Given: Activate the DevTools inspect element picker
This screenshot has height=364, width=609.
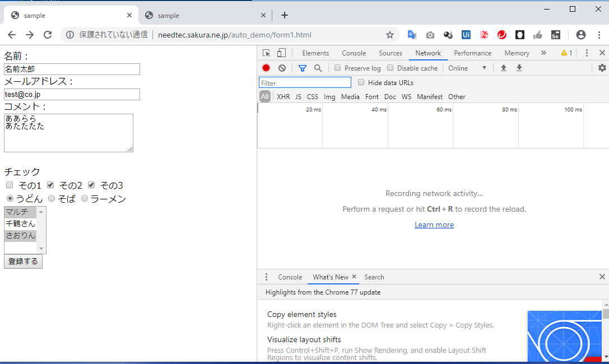Looking at the screenshot, I should tap(267, 53).
